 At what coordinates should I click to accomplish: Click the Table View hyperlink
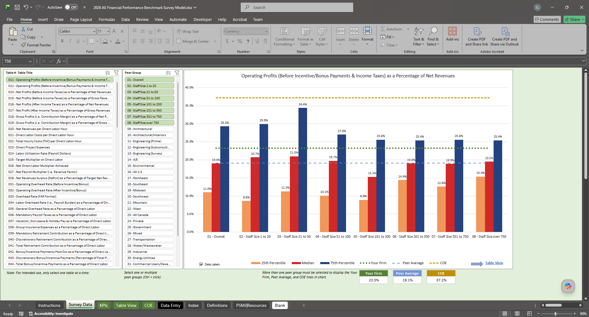click(x=494, y=263)
